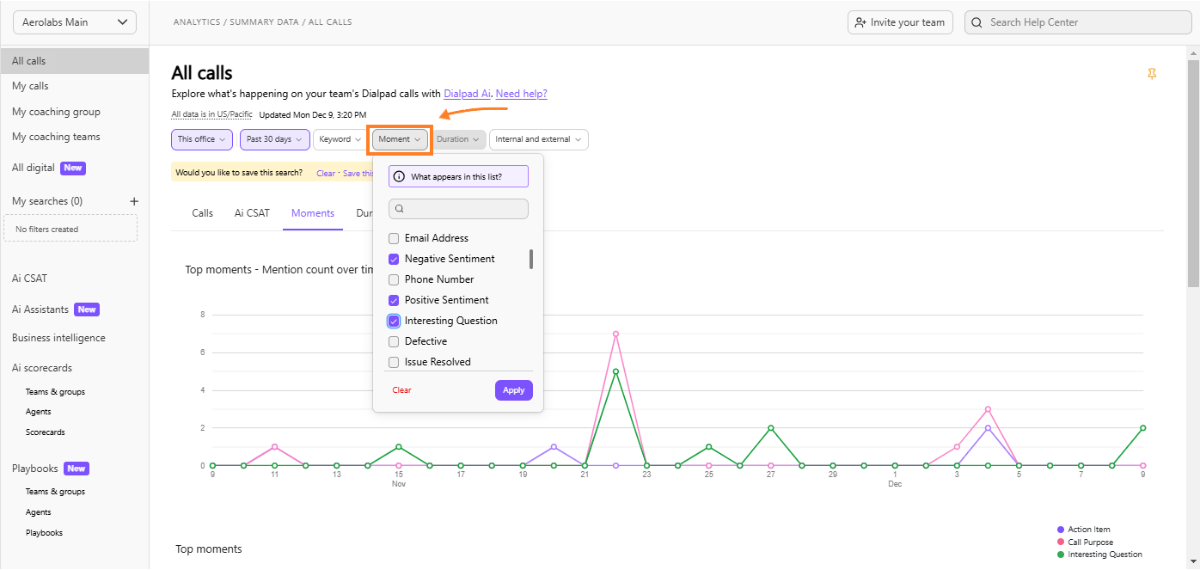Check the Email Address checkbox

pyautogui.click(x=394, y=238)
